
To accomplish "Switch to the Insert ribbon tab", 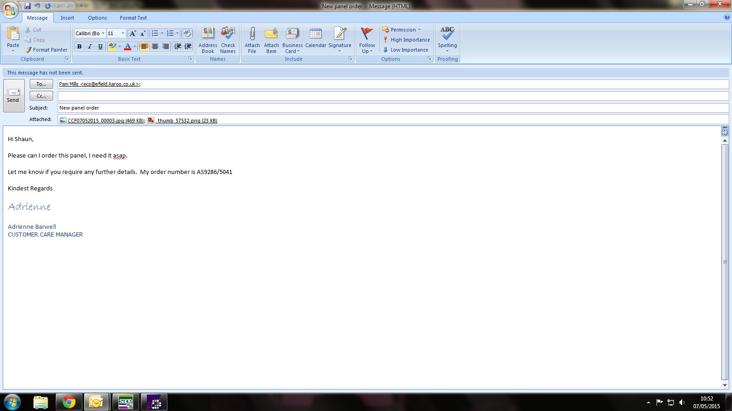I will pyautogui.click(x=67, y=18).
